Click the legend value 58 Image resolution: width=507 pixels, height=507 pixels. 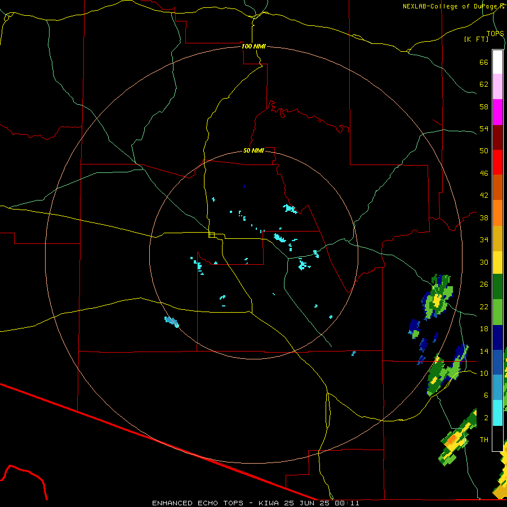coord(484,106)
